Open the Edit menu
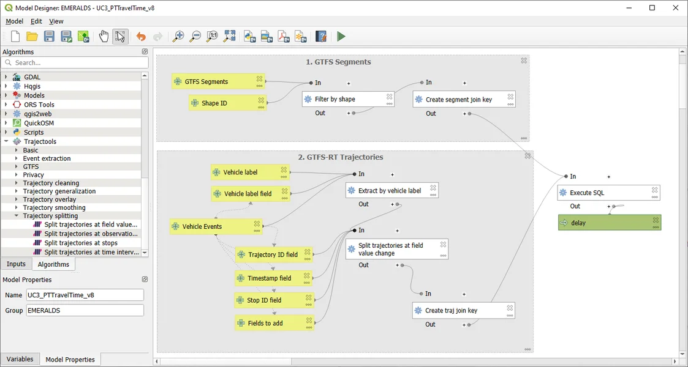 coord(36,21)
